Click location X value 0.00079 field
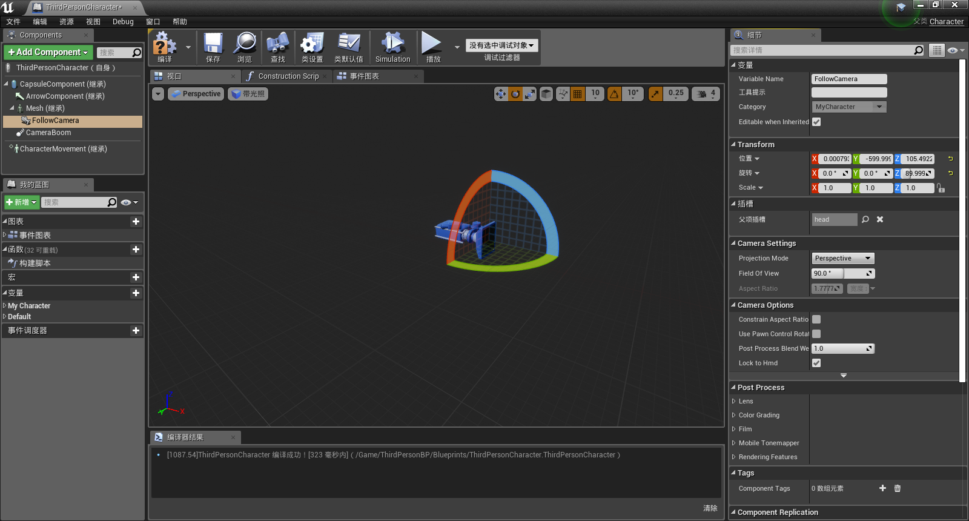Image resolution: width=969 pixels, height=521 pixels. point(835,159)
